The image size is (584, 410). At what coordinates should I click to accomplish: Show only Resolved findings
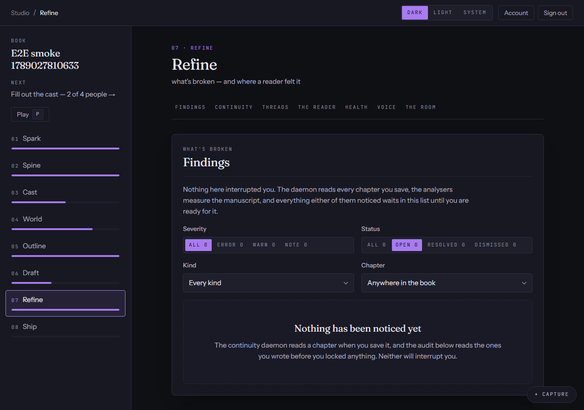coord(446,245)
